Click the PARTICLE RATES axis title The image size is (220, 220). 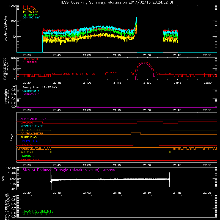click(x=6, y=68)
